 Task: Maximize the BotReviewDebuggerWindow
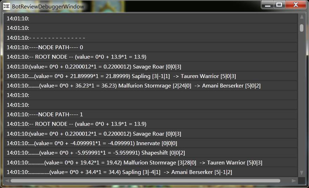click(x=279, y=5)
